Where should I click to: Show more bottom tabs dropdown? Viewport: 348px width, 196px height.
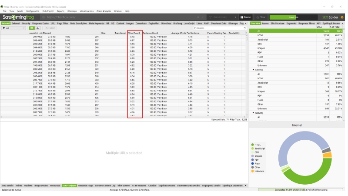point(246,186)
